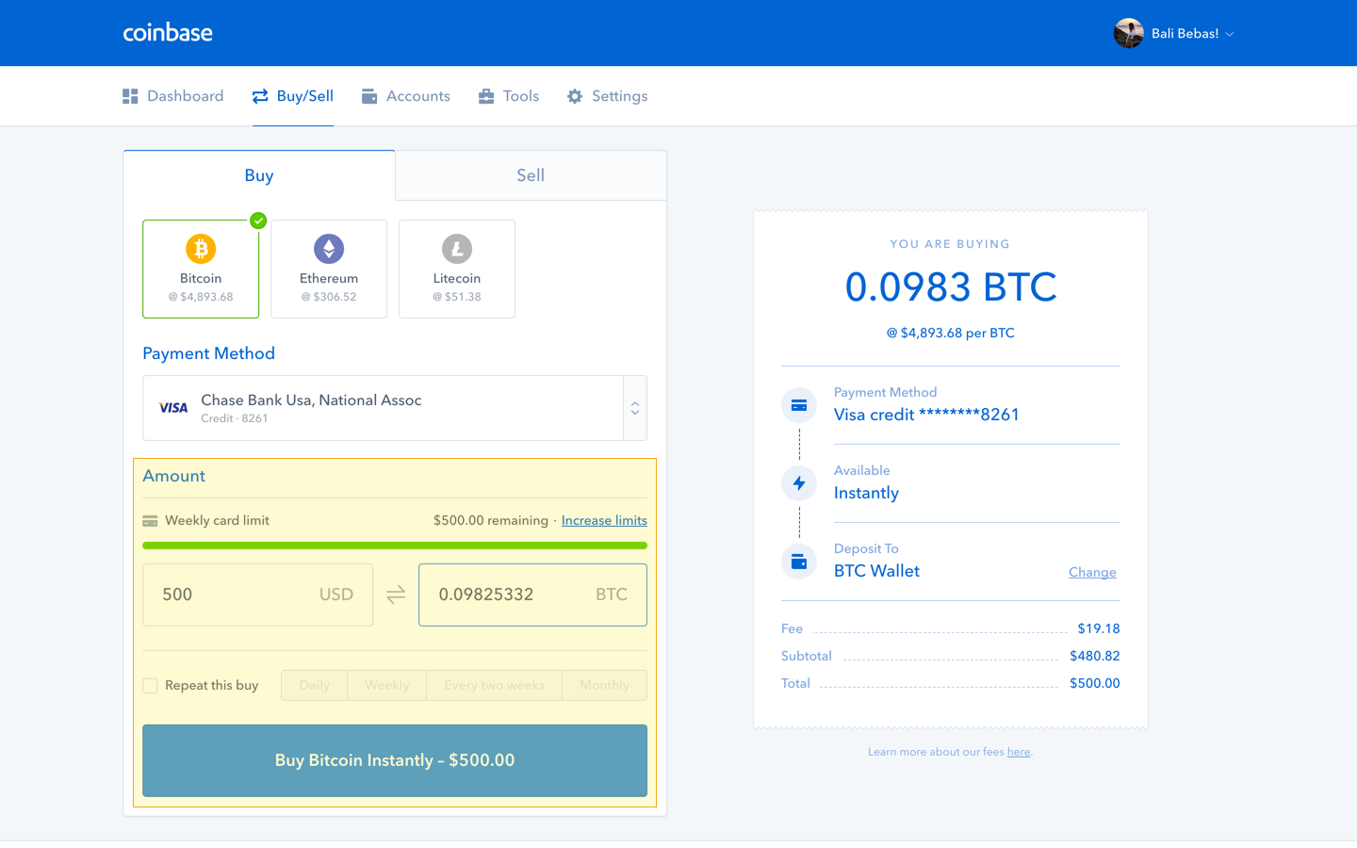Click the Settings gear icon
The image size is (1357, 848).
[x=575, y=96]
